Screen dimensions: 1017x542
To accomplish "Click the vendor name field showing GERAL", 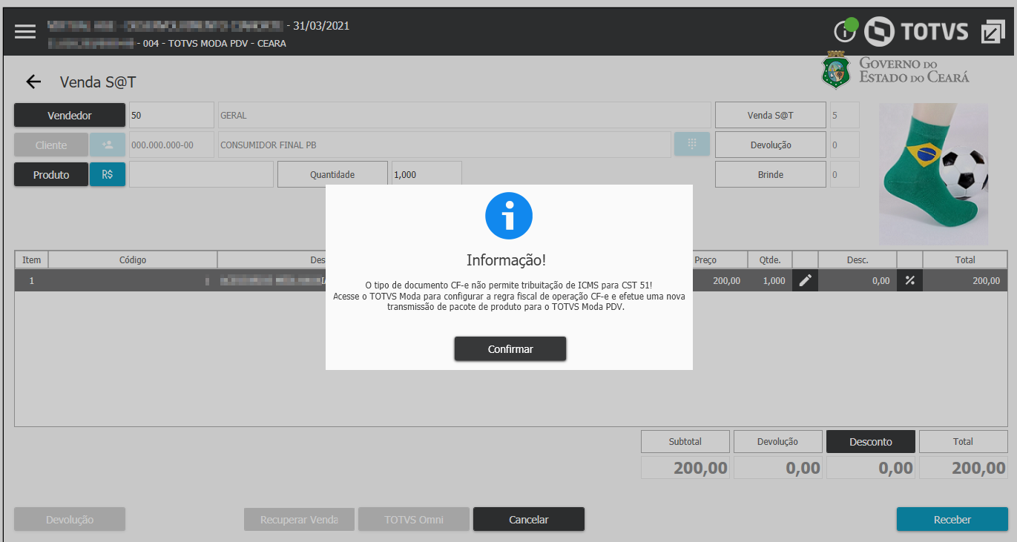I will 464,115.
